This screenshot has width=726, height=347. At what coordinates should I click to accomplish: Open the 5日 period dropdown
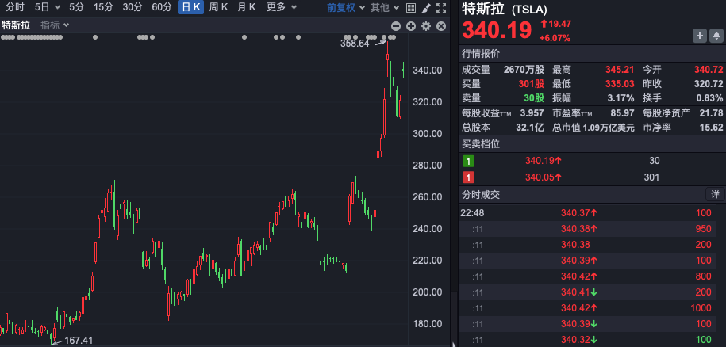point(48,7)
